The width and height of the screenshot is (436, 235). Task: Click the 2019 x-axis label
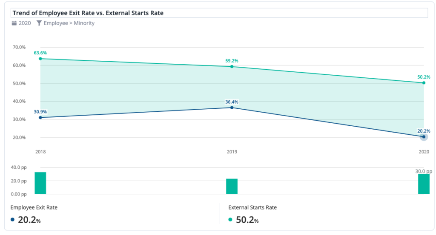click(232, 152)
